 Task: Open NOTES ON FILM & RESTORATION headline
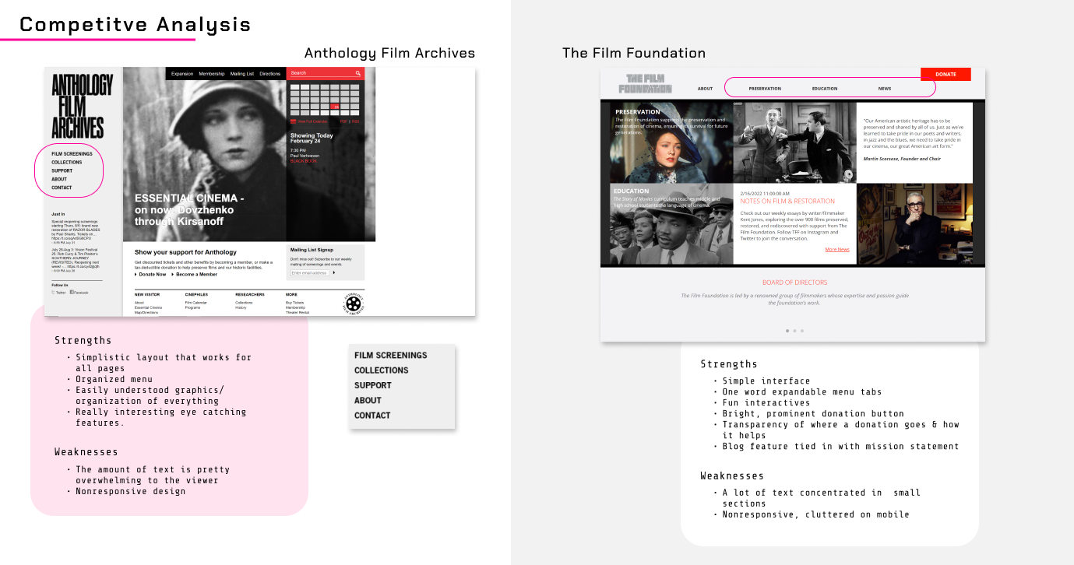787,202
